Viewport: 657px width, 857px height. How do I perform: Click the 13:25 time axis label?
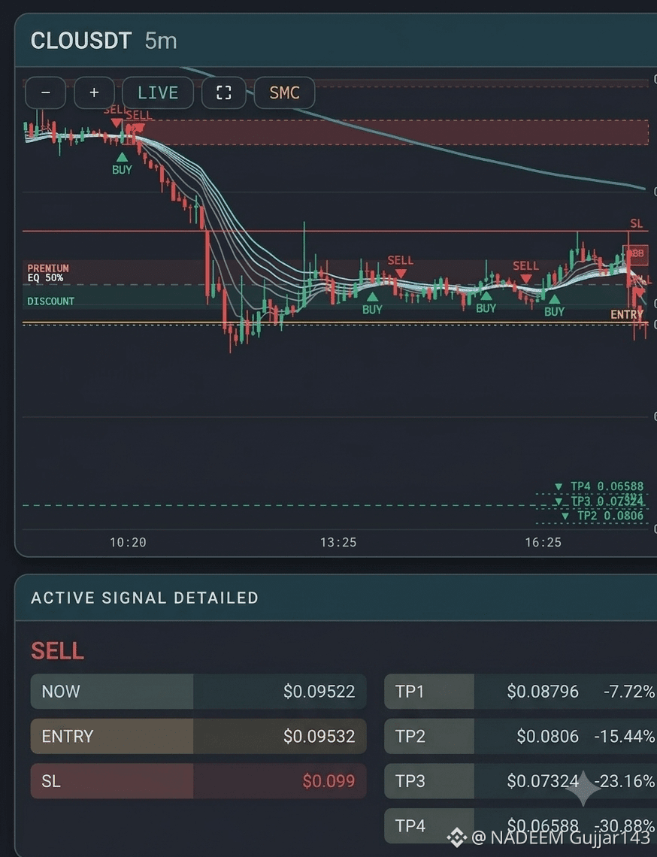pos(338,542)
